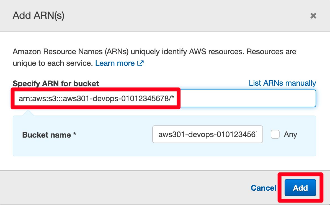Enable the Any checkbox for bucket name
The image size is (330, 205).
point(275,134)
